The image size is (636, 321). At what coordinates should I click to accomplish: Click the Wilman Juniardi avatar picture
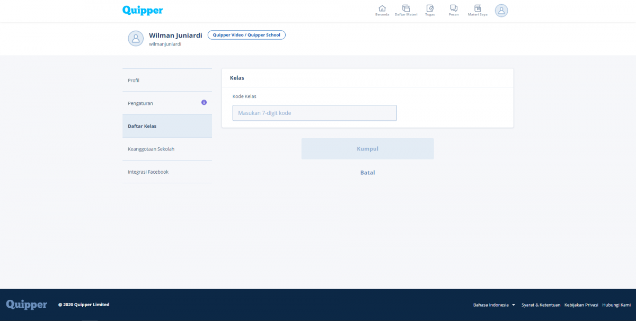click(136, 38)
